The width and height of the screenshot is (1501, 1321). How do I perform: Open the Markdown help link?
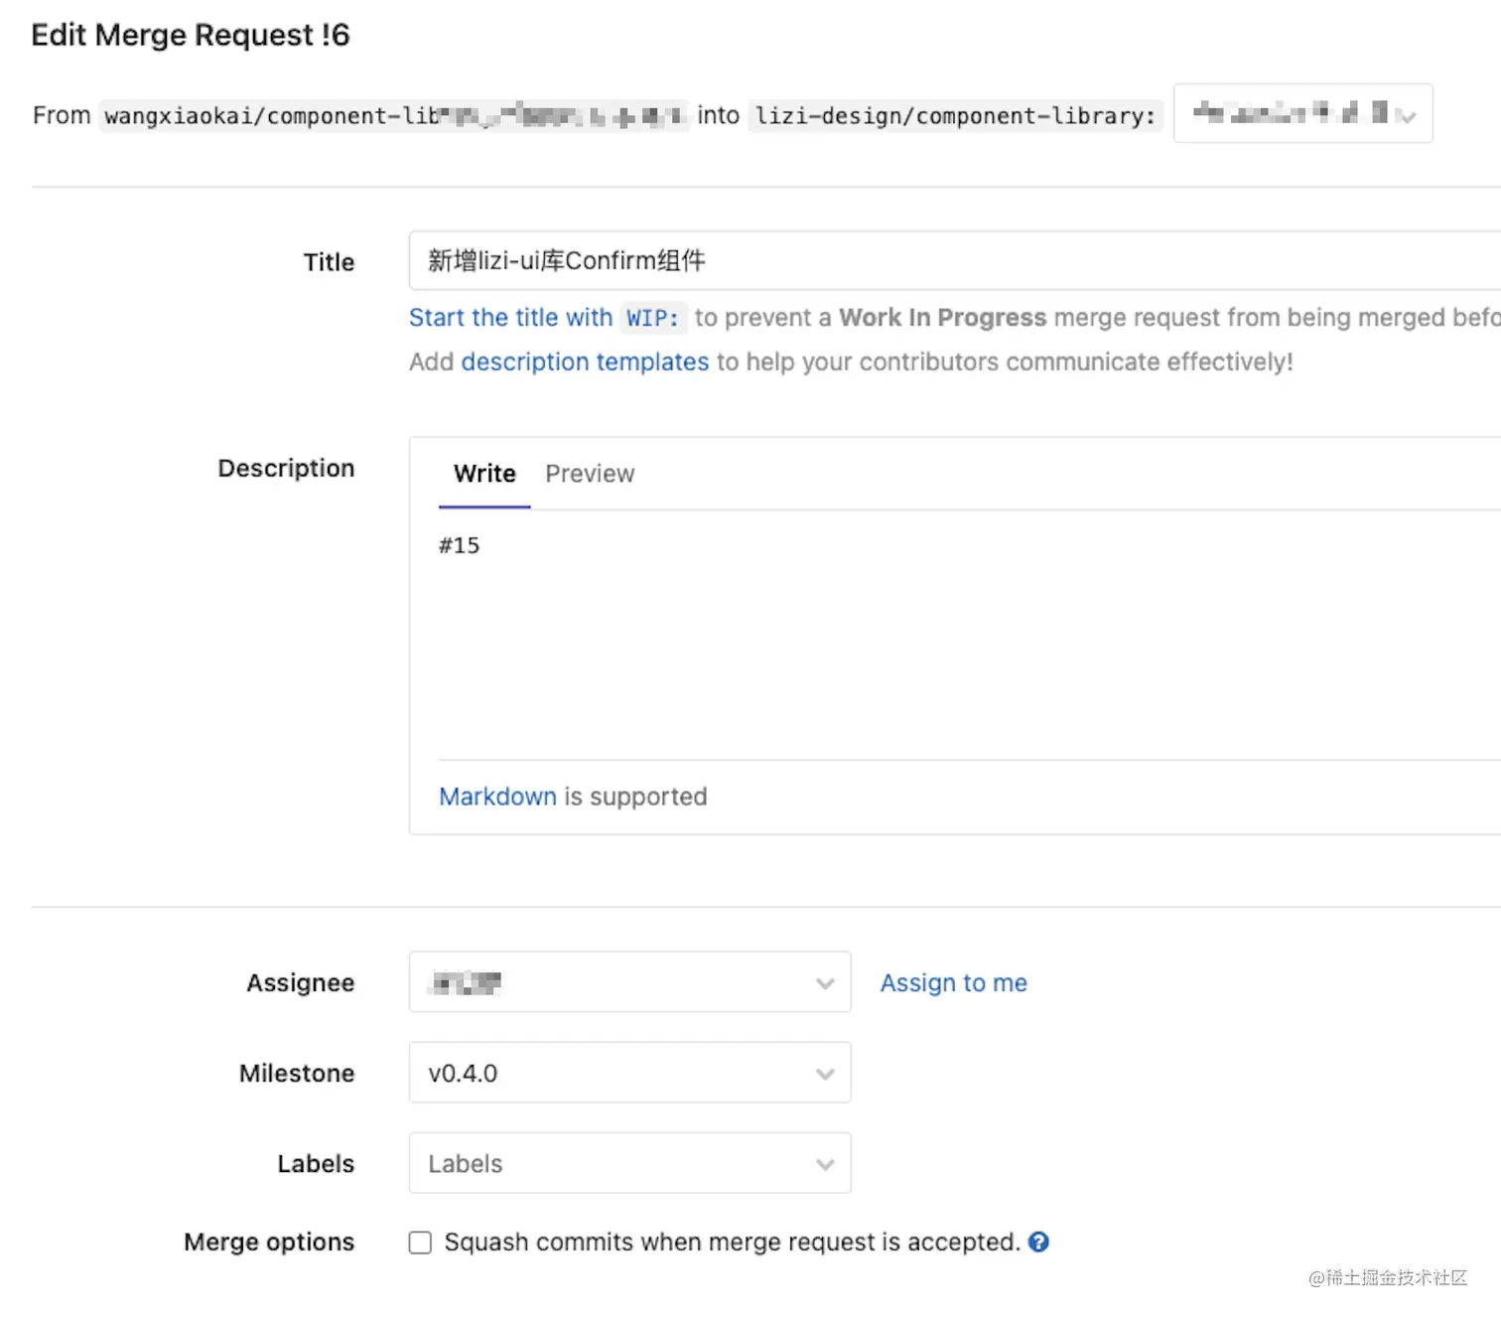coord(497,797)
